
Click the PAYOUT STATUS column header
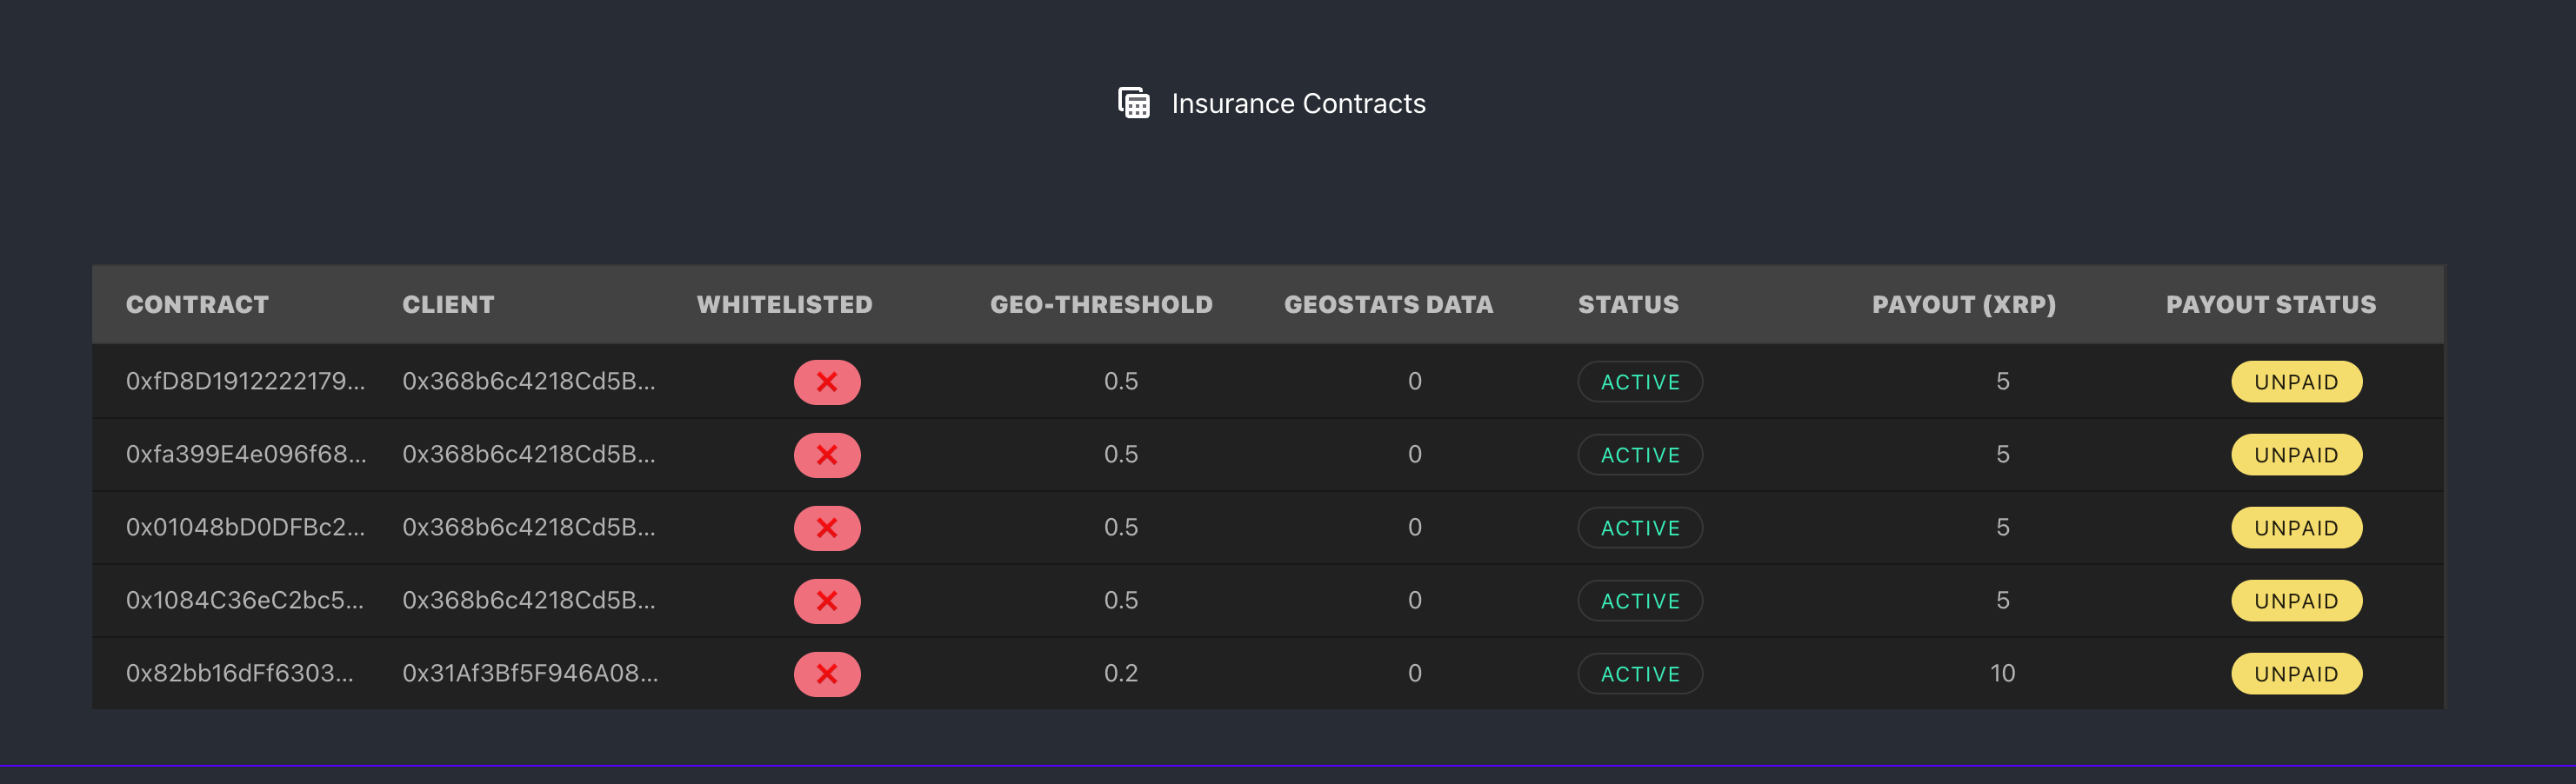pos(2270,304)
